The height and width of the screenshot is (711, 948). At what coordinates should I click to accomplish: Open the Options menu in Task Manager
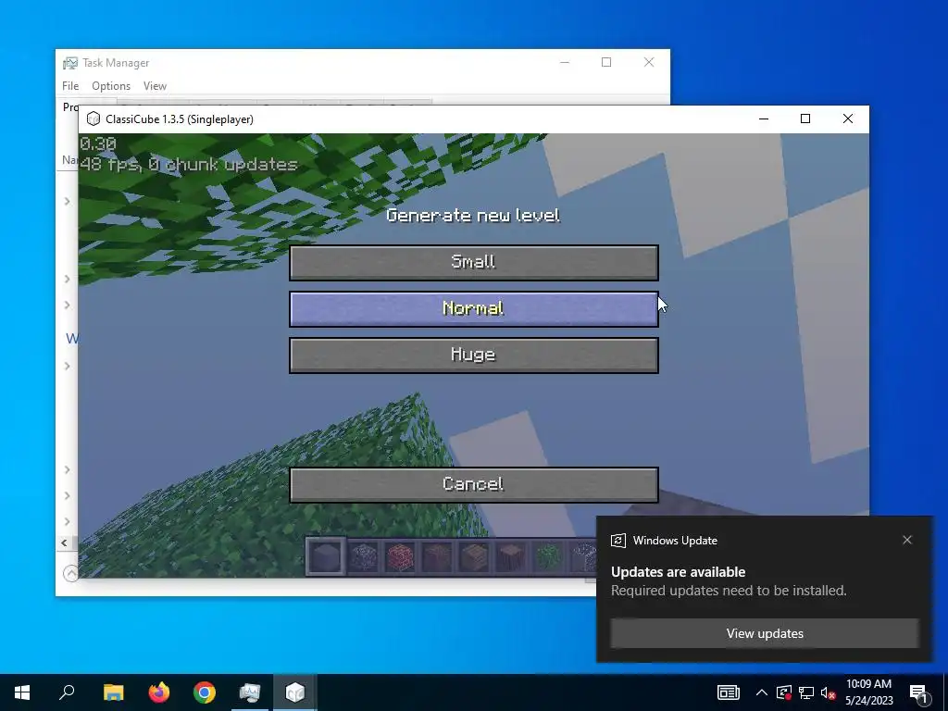point(111,86)
